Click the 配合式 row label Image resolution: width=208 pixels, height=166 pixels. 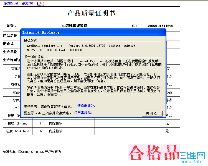click(8, 44)
